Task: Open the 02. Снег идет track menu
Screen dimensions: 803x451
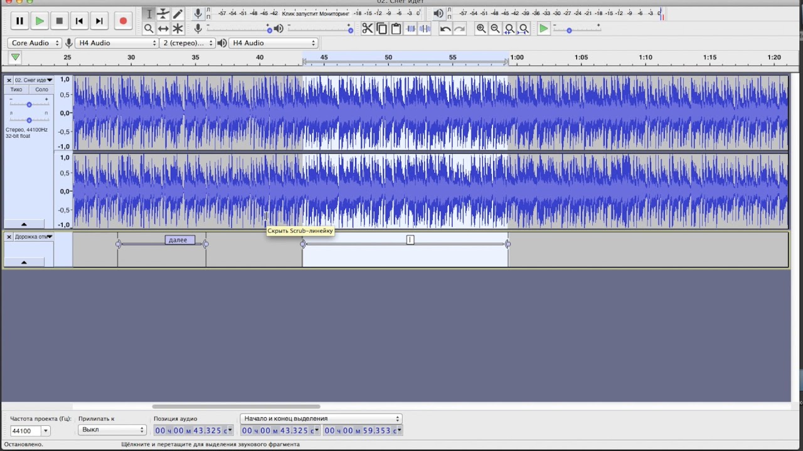Action: click(x=34, y=80)
